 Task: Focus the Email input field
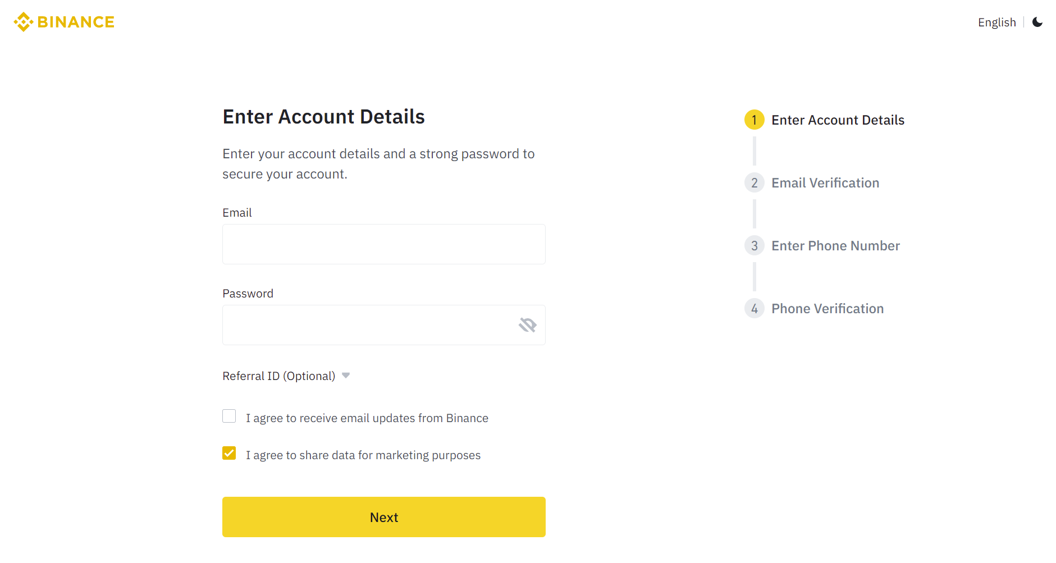coord(383,244)
